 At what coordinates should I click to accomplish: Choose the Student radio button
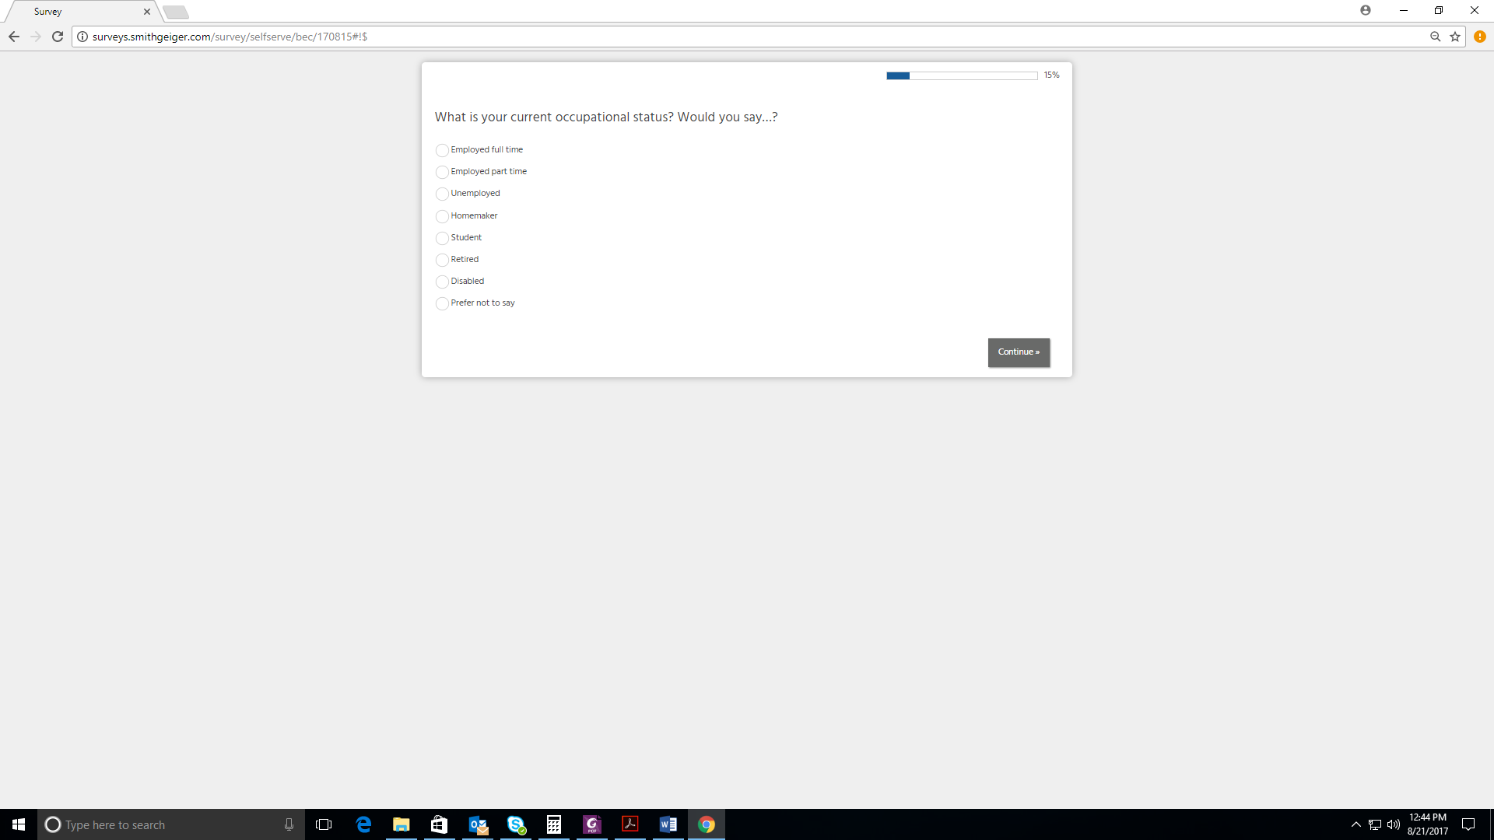[442, 238]
